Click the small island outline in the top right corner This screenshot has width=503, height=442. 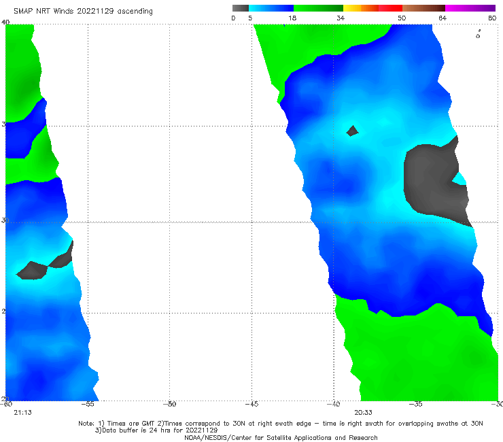point(478,35)
